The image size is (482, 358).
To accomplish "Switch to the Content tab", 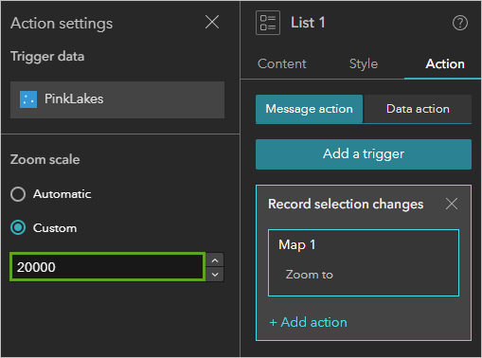I will click(282, 64).
